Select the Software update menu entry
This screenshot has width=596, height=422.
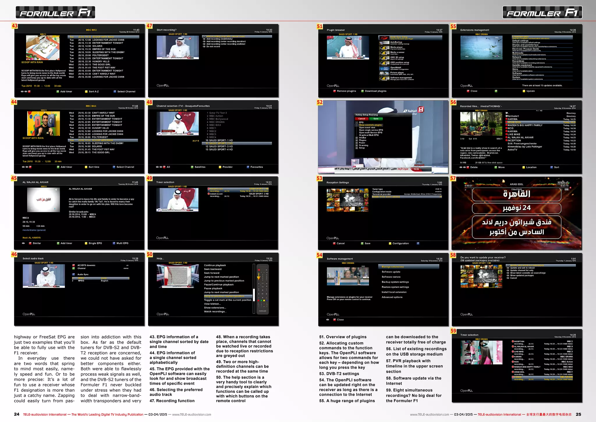(x=391, y=272)
